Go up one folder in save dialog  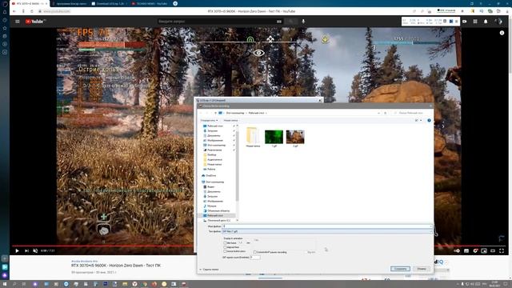click(x=215, y=113)
